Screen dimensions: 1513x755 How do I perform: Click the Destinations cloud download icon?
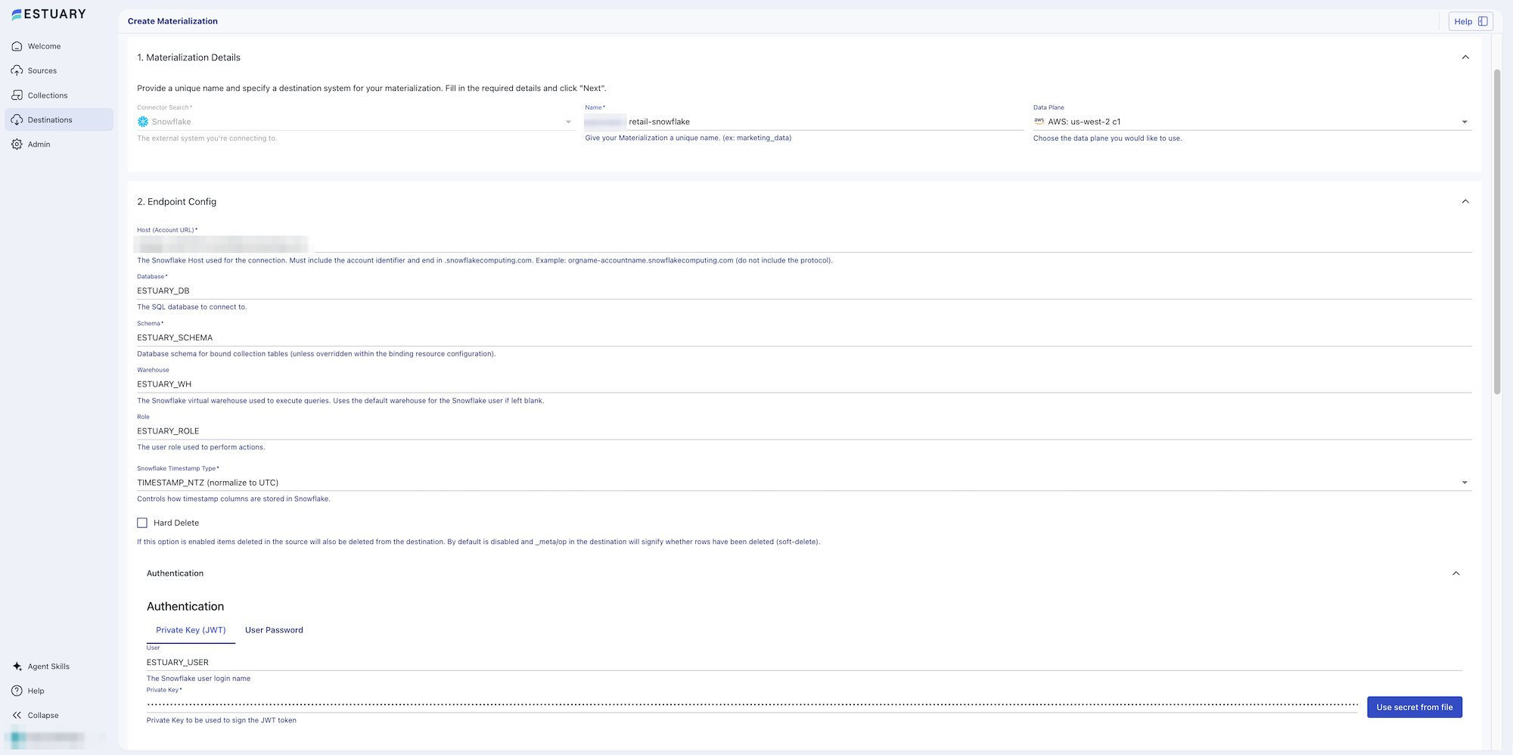[x=17, y=120]
